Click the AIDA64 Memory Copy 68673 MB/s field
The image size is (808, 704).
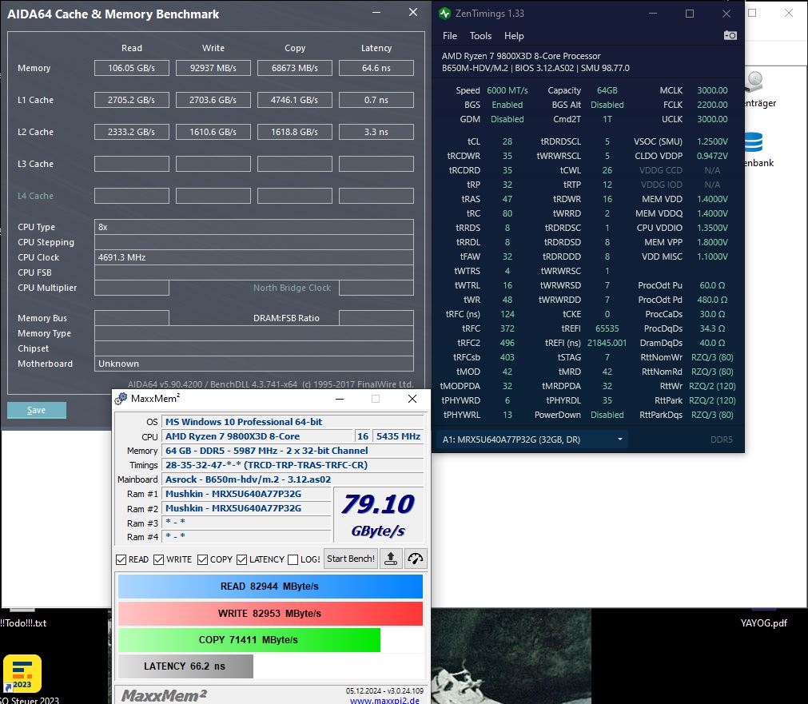[x=295, y=68]
